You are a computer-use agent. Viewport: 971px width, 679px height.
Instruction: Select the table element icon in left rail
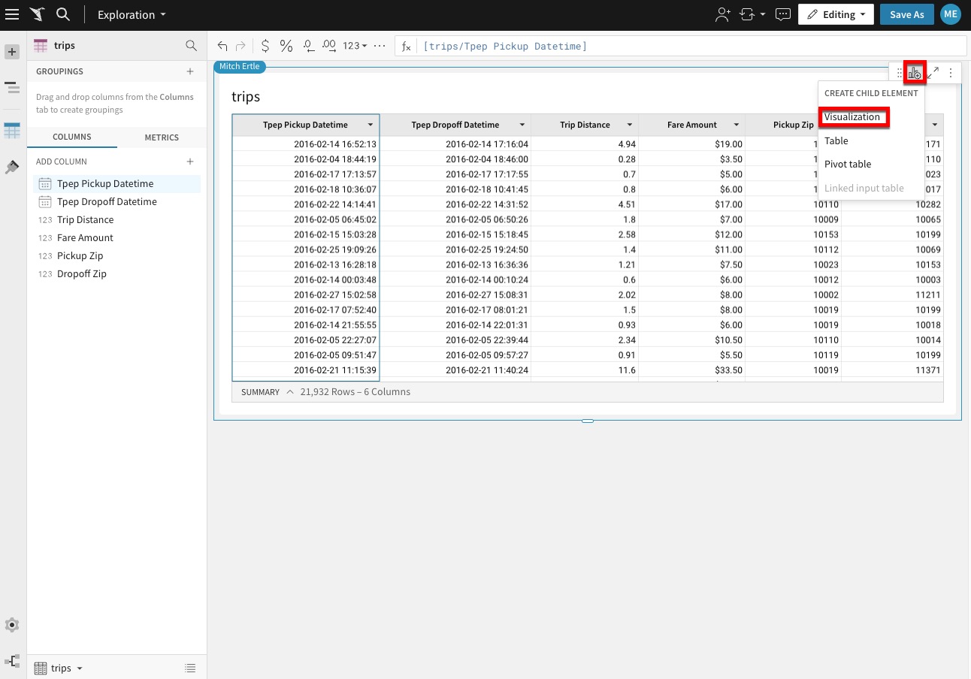(x=12, y=131)
